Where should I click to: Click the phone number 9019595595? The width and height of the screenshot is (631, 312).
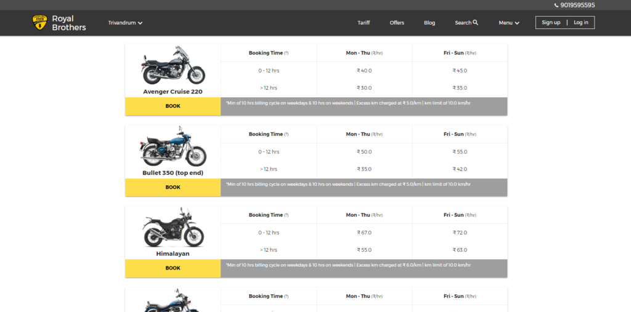pos(575,5)
